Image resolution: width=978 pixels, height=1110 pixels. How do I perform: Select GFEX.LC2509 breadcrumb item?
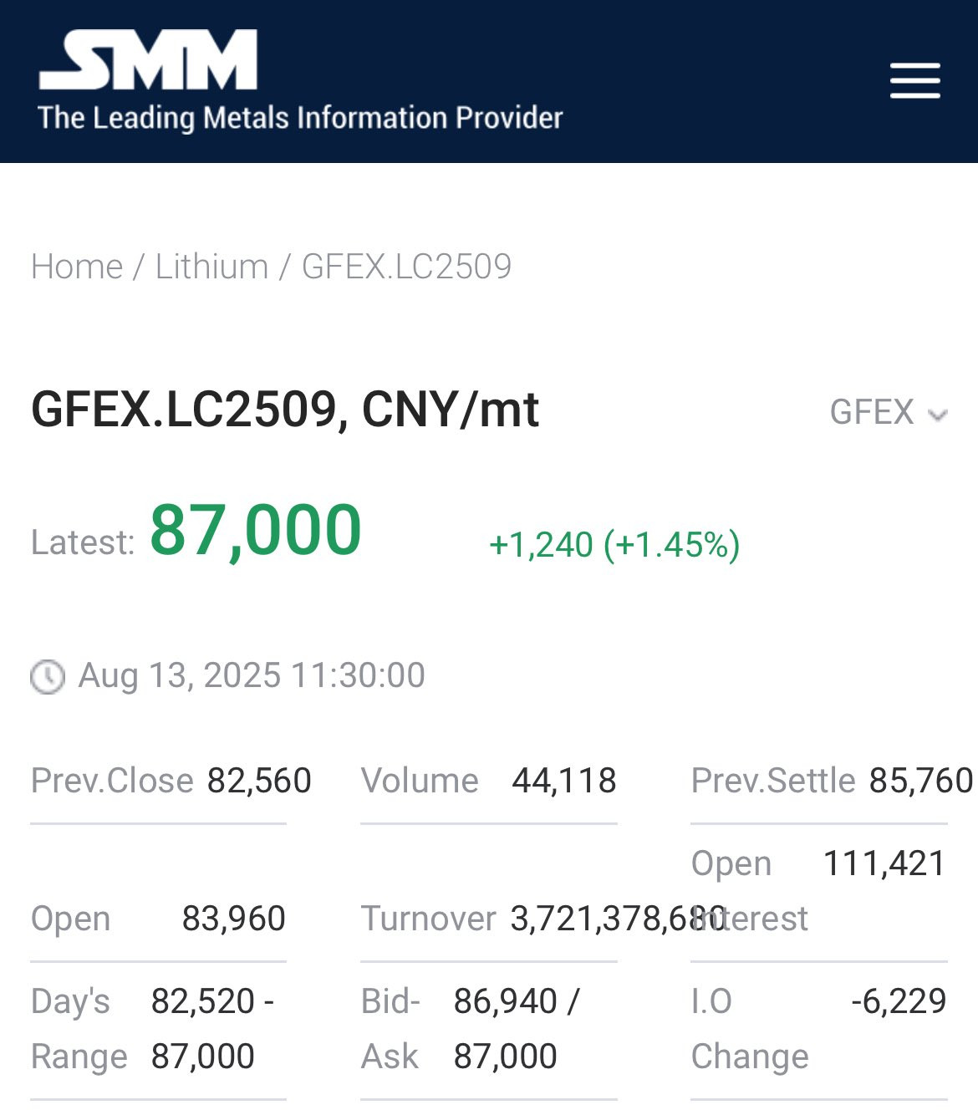406,267
